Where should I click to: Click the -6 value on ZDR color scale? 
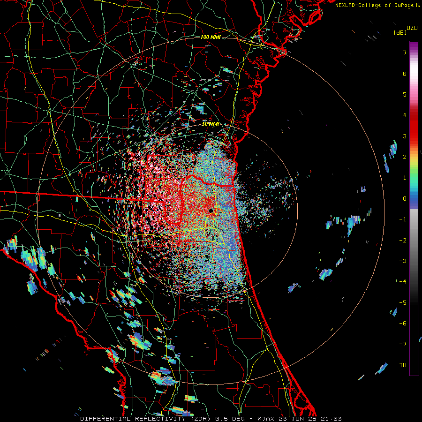pyautogui.click(x=403, y=324)
